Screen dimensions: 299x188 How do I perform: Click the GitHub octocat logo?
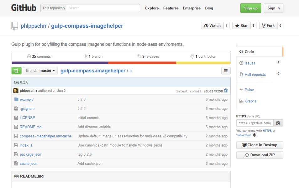24,8
